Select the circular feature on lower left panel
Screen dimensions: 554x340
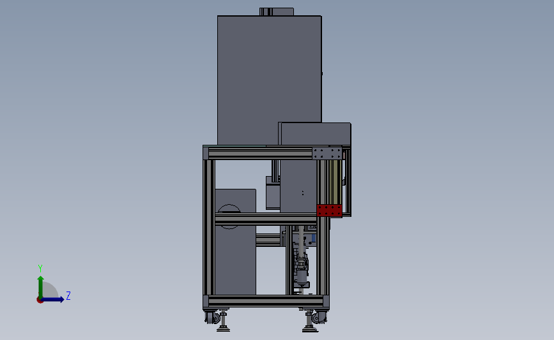pos(229,216)
